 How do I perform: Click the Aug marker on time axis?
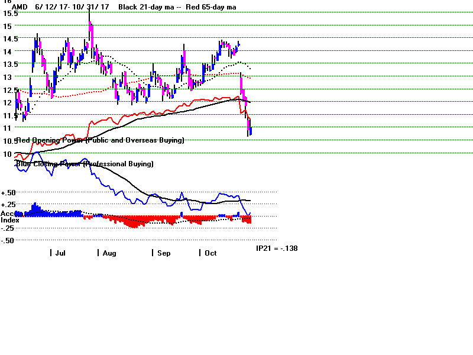108,253
